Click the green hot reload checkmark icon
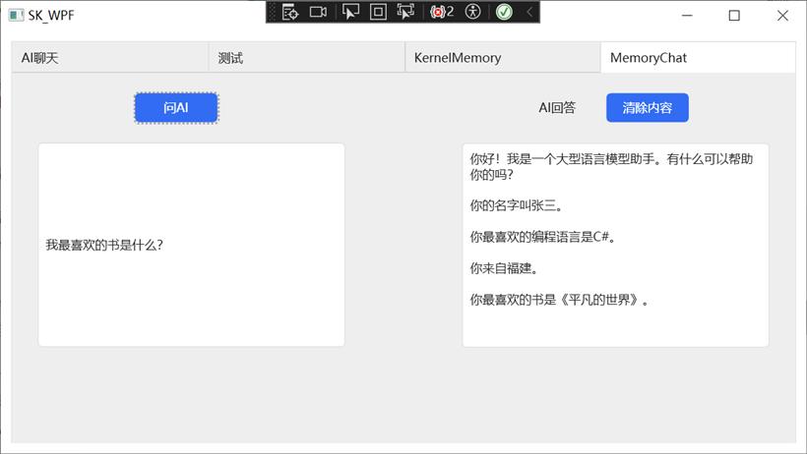807x454 pixels. [504, 12]
